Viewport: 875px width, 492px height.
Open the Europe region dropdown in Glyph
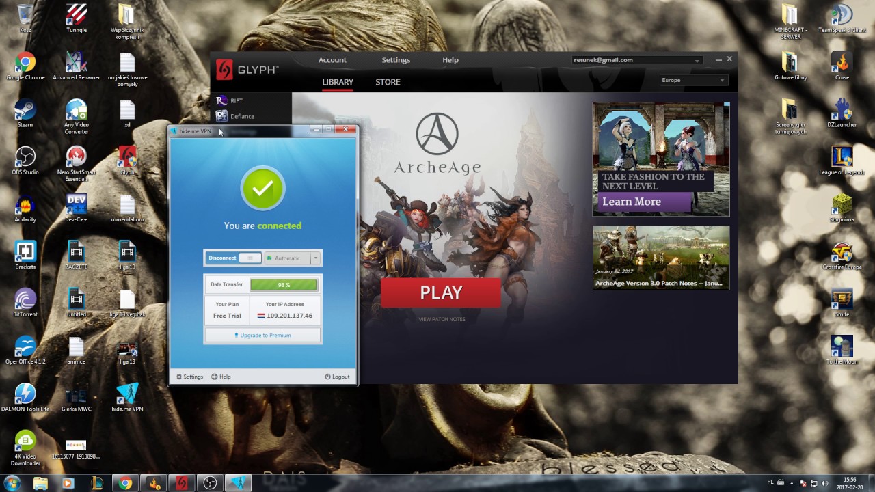click(x=693, y=80)
